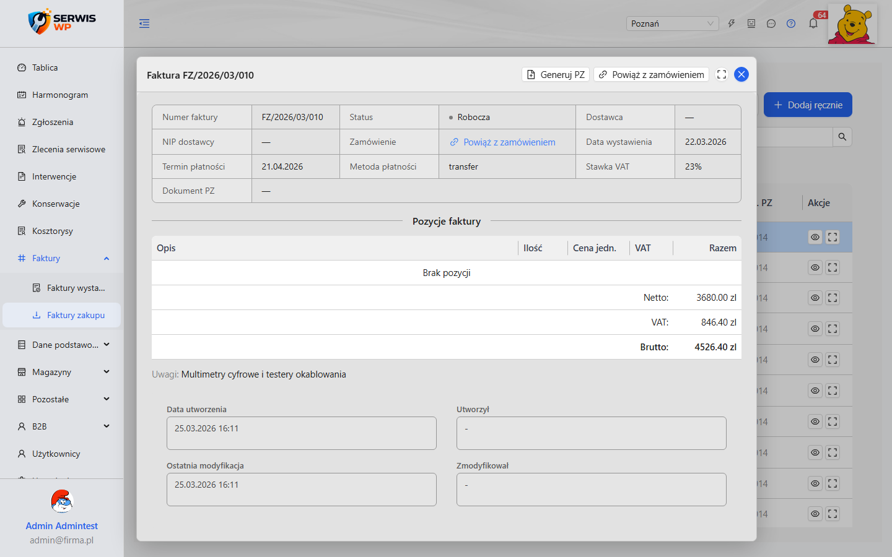Click the Zmodyfikował field

pos(592,490)
